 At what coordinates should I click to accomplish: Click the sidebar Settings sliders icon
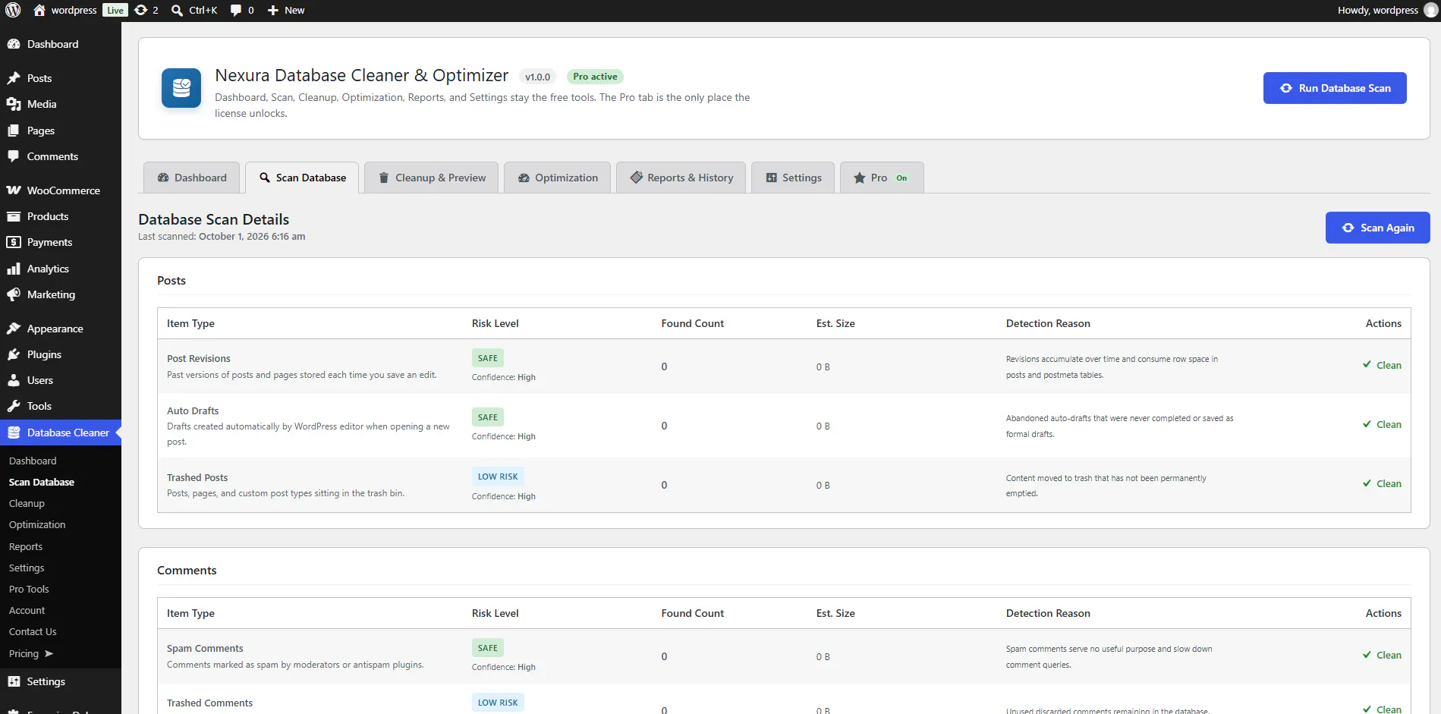click(x=14, y=681)
